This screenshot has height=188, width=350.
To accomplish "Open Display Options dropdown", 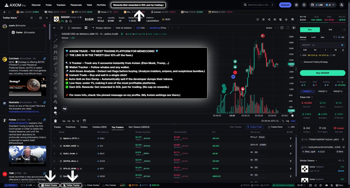I will (101, 28).
